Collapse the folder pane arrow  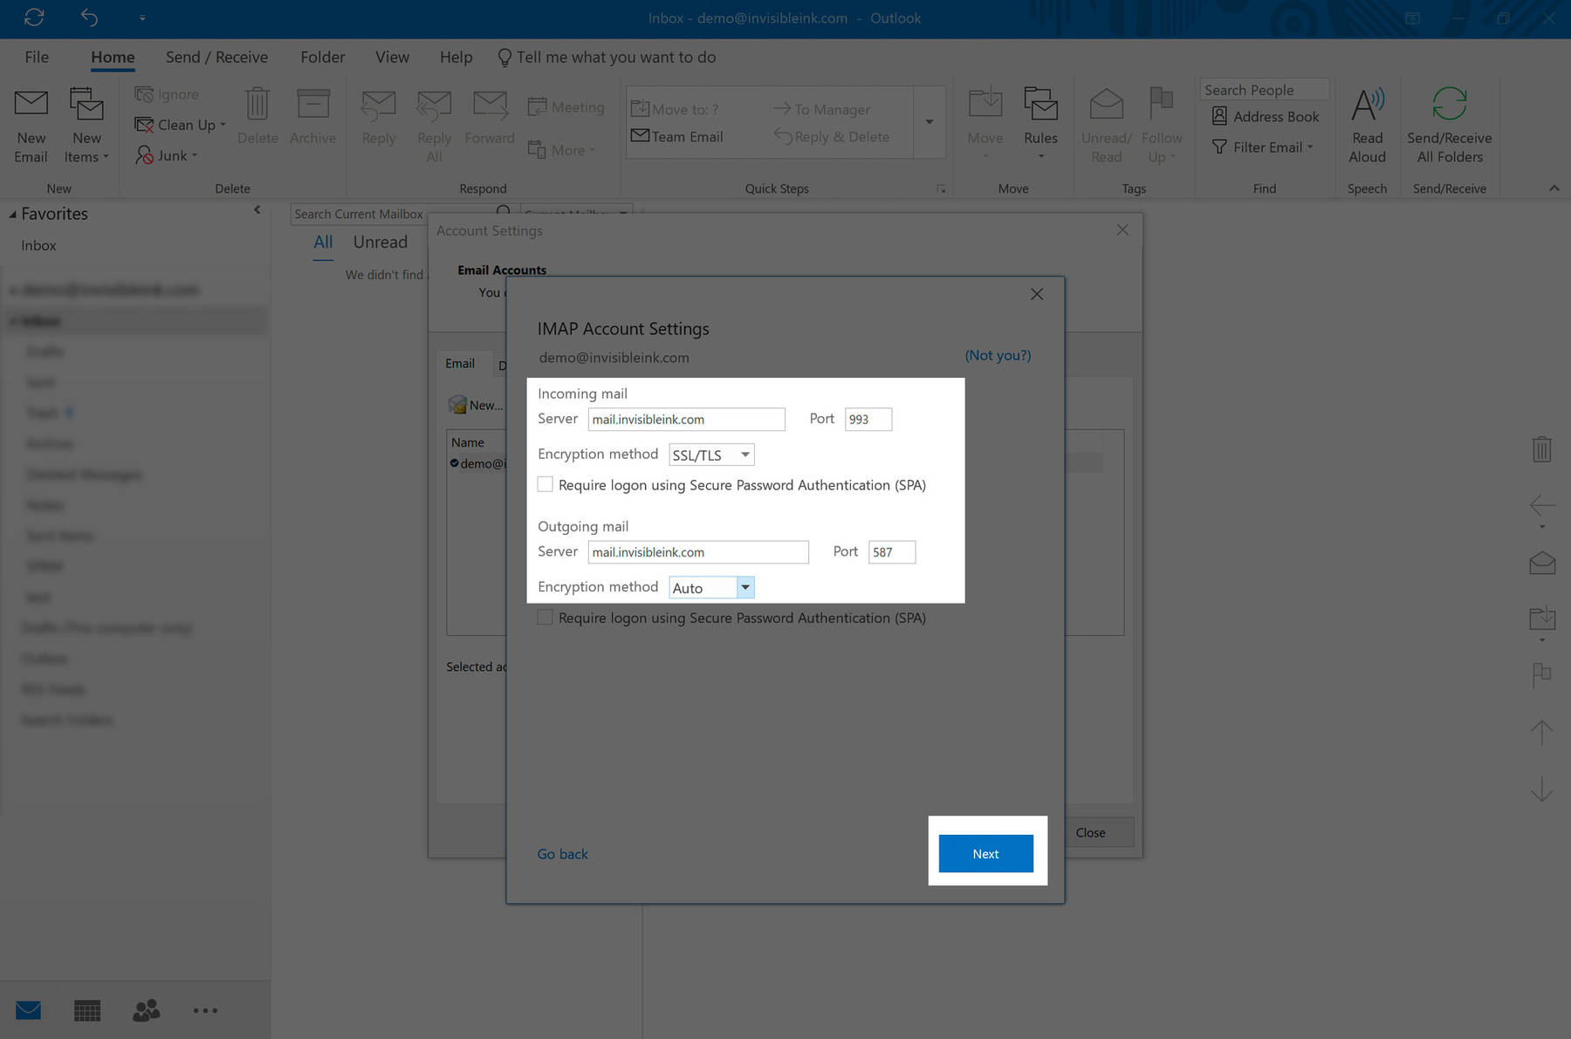tap(257, 210)
